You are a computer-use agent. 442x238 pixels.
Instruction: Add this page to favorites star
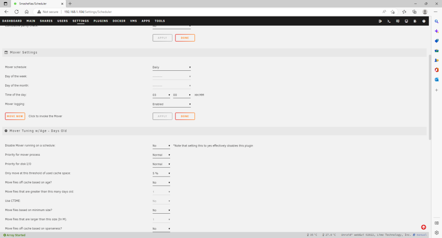click(392, 12)
